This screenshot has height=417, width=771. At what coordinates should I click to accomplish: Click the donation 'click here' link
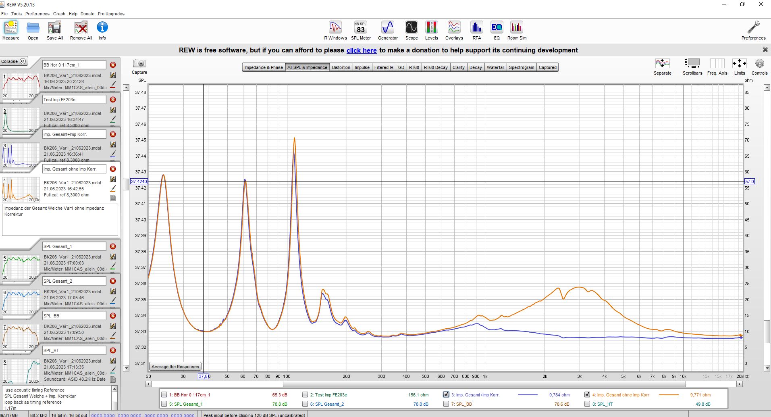point(362,50)
